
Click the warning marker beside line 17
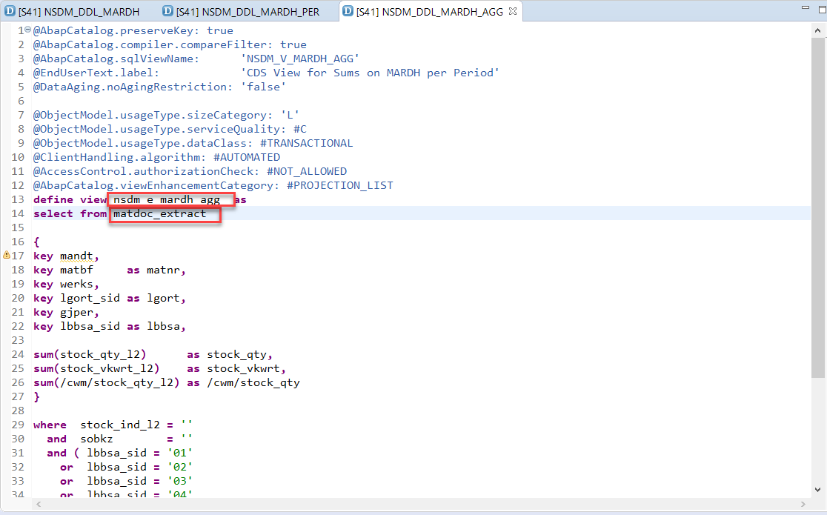[x=6, y=256]
